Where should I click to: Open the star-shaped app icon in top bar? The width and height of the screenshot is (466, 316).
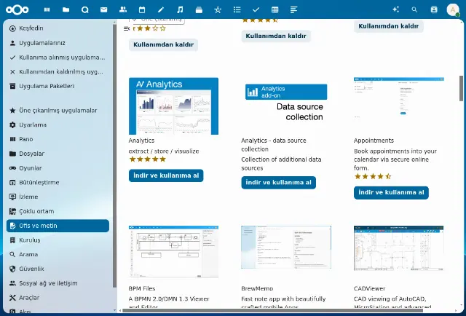[218, 9]
